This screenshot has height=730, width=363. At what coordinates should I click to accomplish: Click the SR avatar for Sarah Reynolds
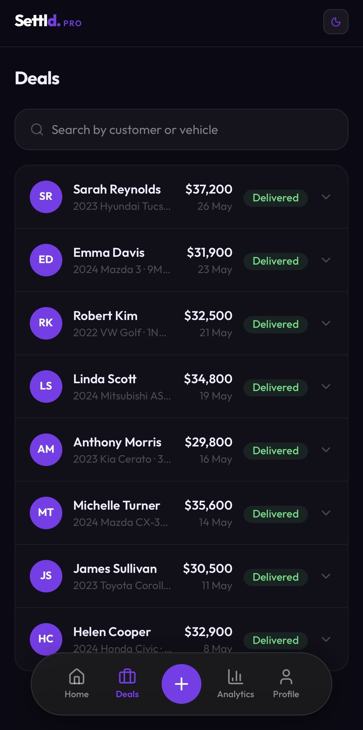[x=46, y=197]
